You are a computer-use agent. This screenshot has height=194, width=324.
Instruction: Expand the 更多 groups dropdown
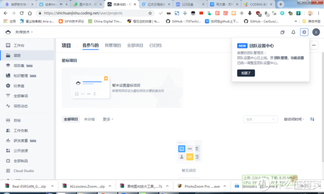(x=108, y=119)
